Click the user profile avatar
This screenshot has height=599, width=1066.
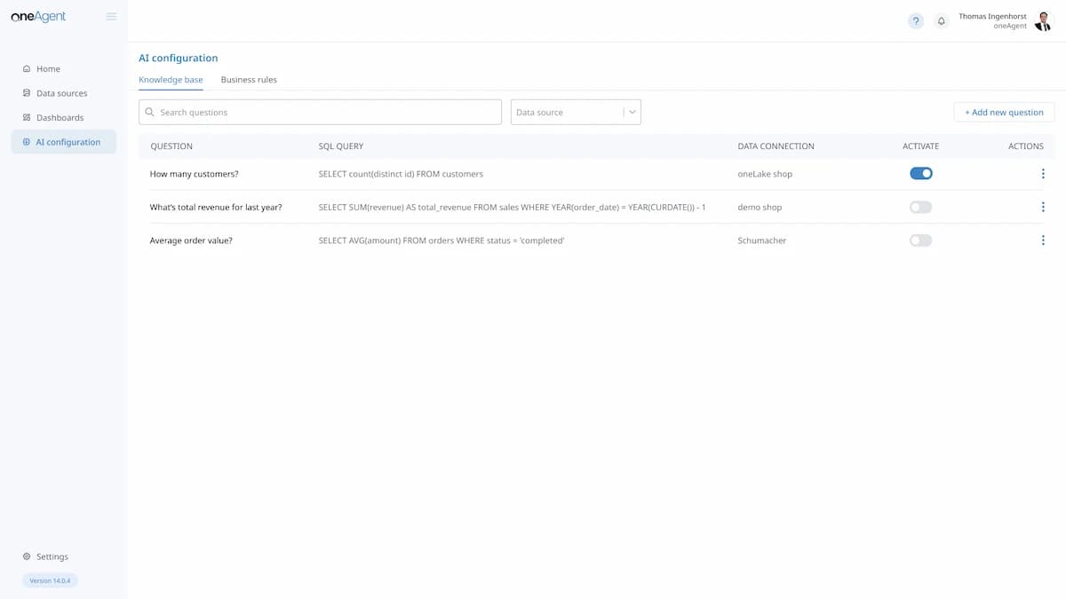tap(1043, 21)
